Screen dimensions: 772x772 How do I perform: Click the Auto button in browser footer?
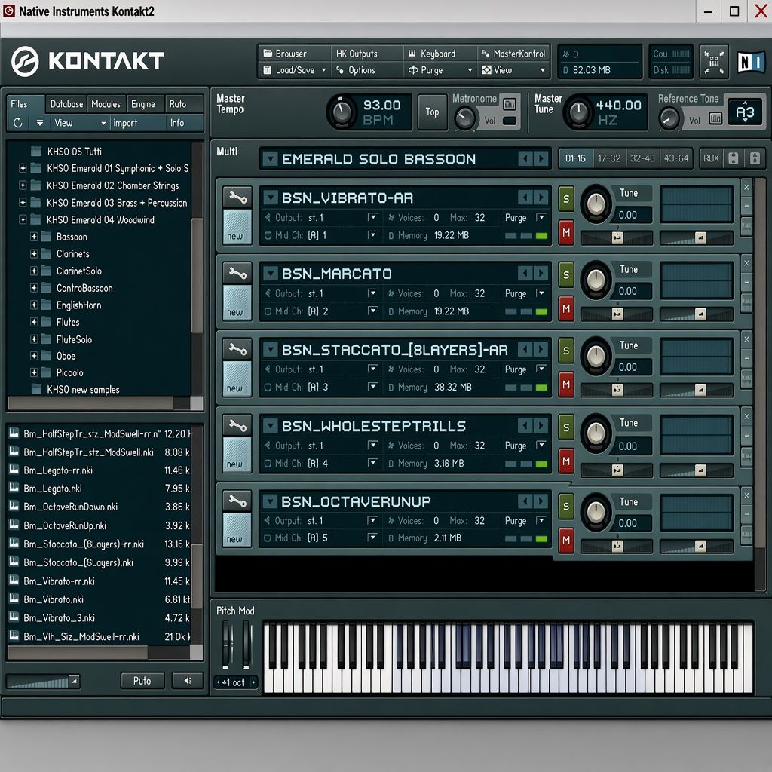pyautogui.click(x=142, y=681)
